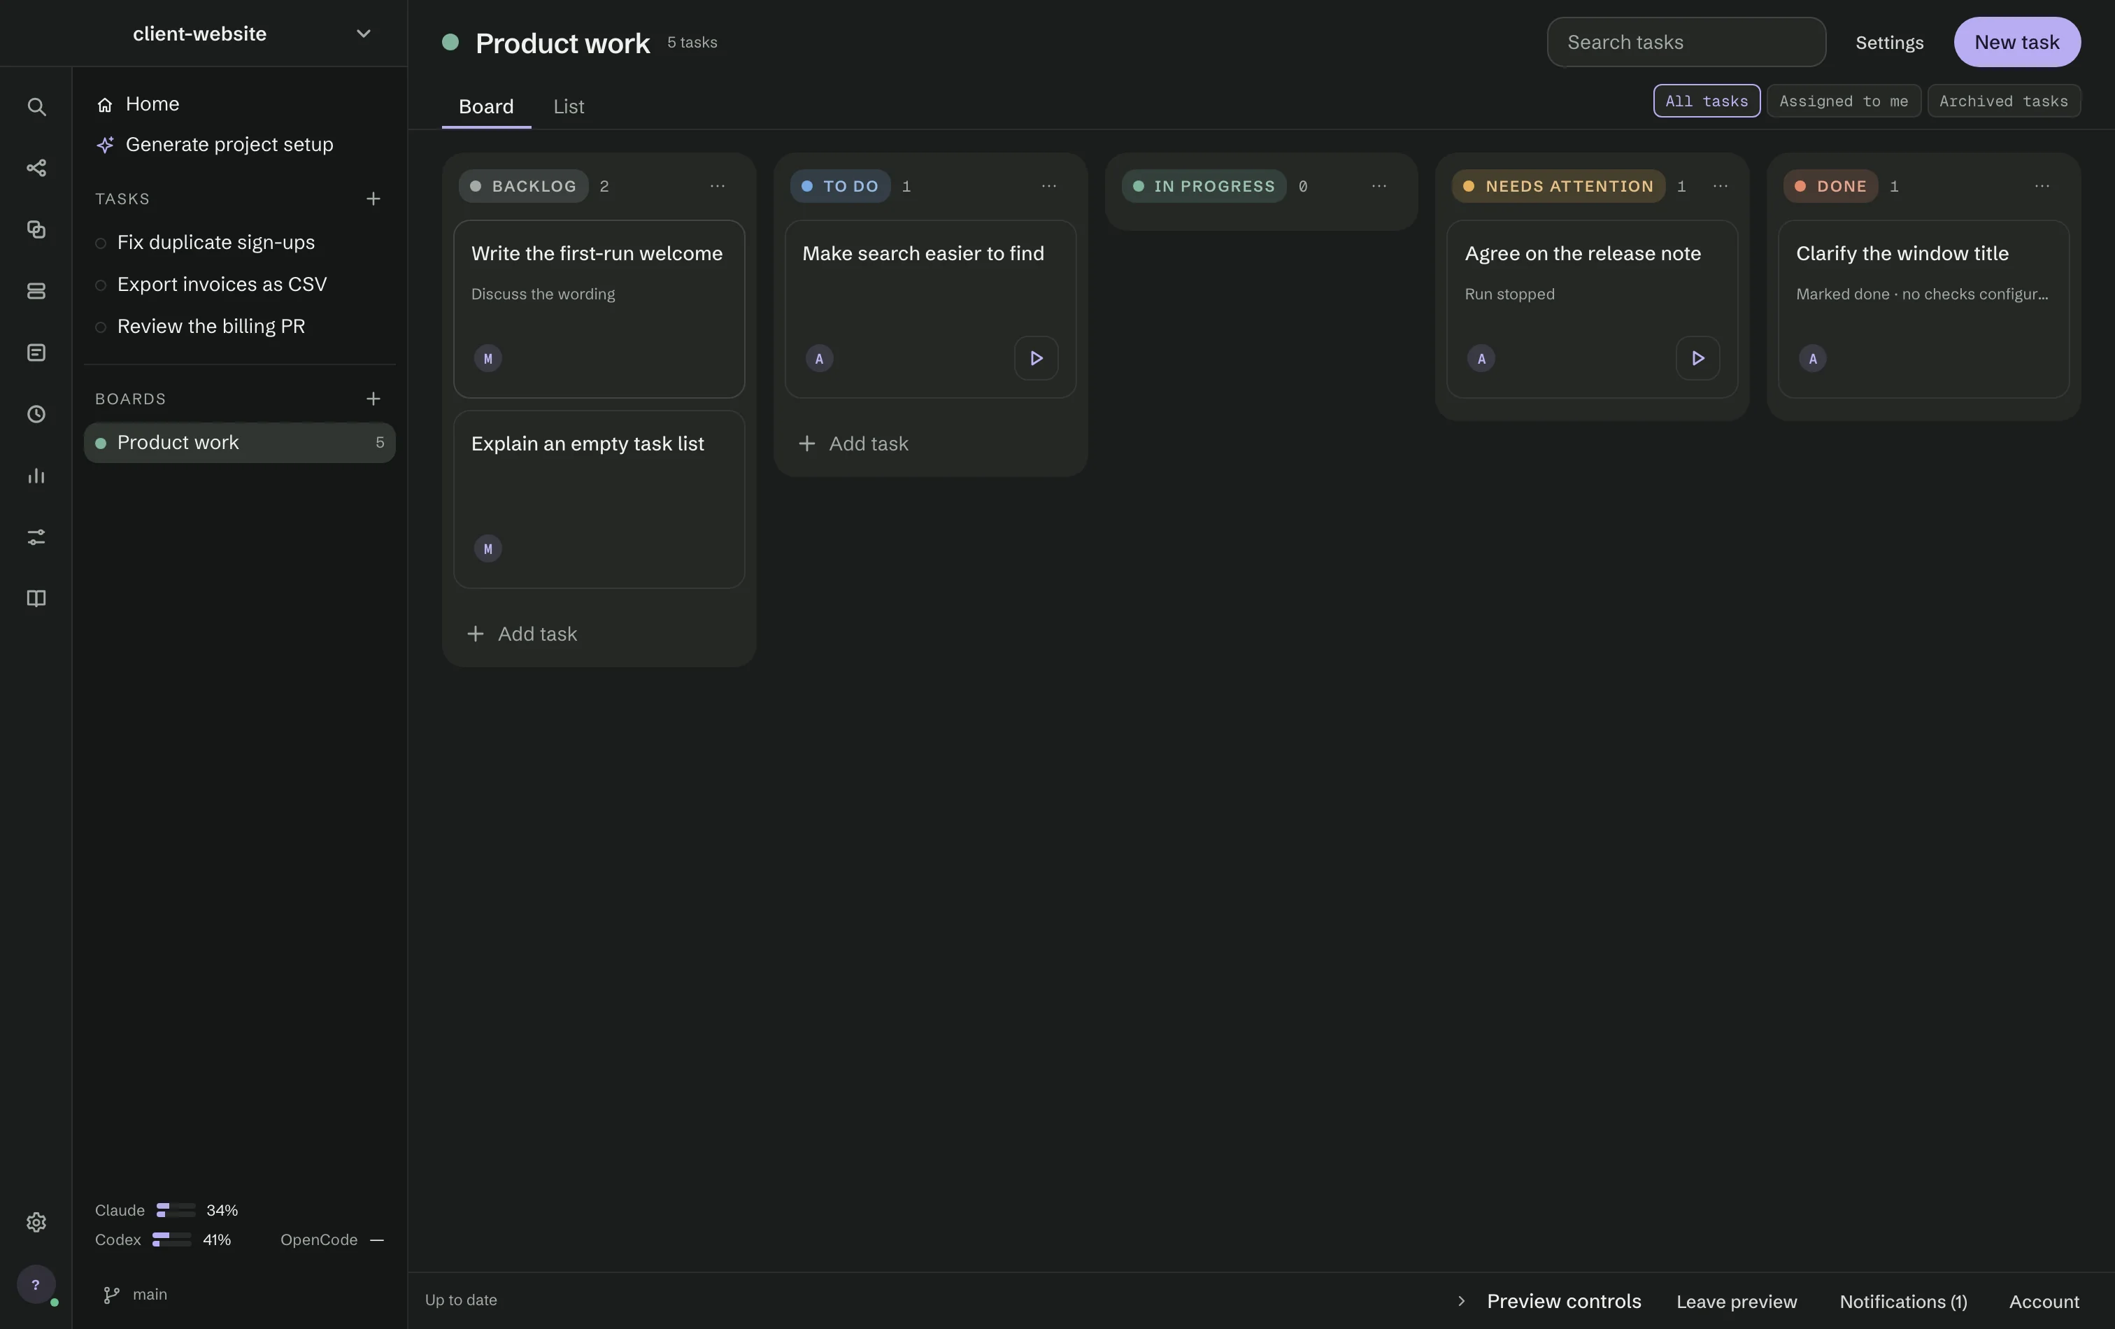2115x1329 pixels.
Task: Select the All tasks filter
Action: click(x=1706, y=101)
